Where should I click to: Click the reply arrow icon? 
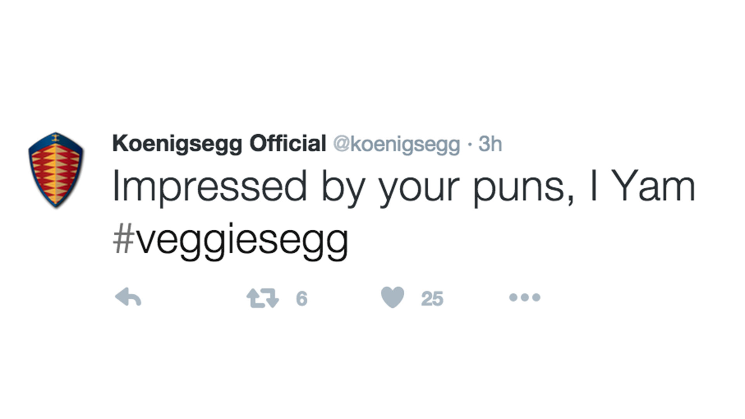(x=128, y=298)
